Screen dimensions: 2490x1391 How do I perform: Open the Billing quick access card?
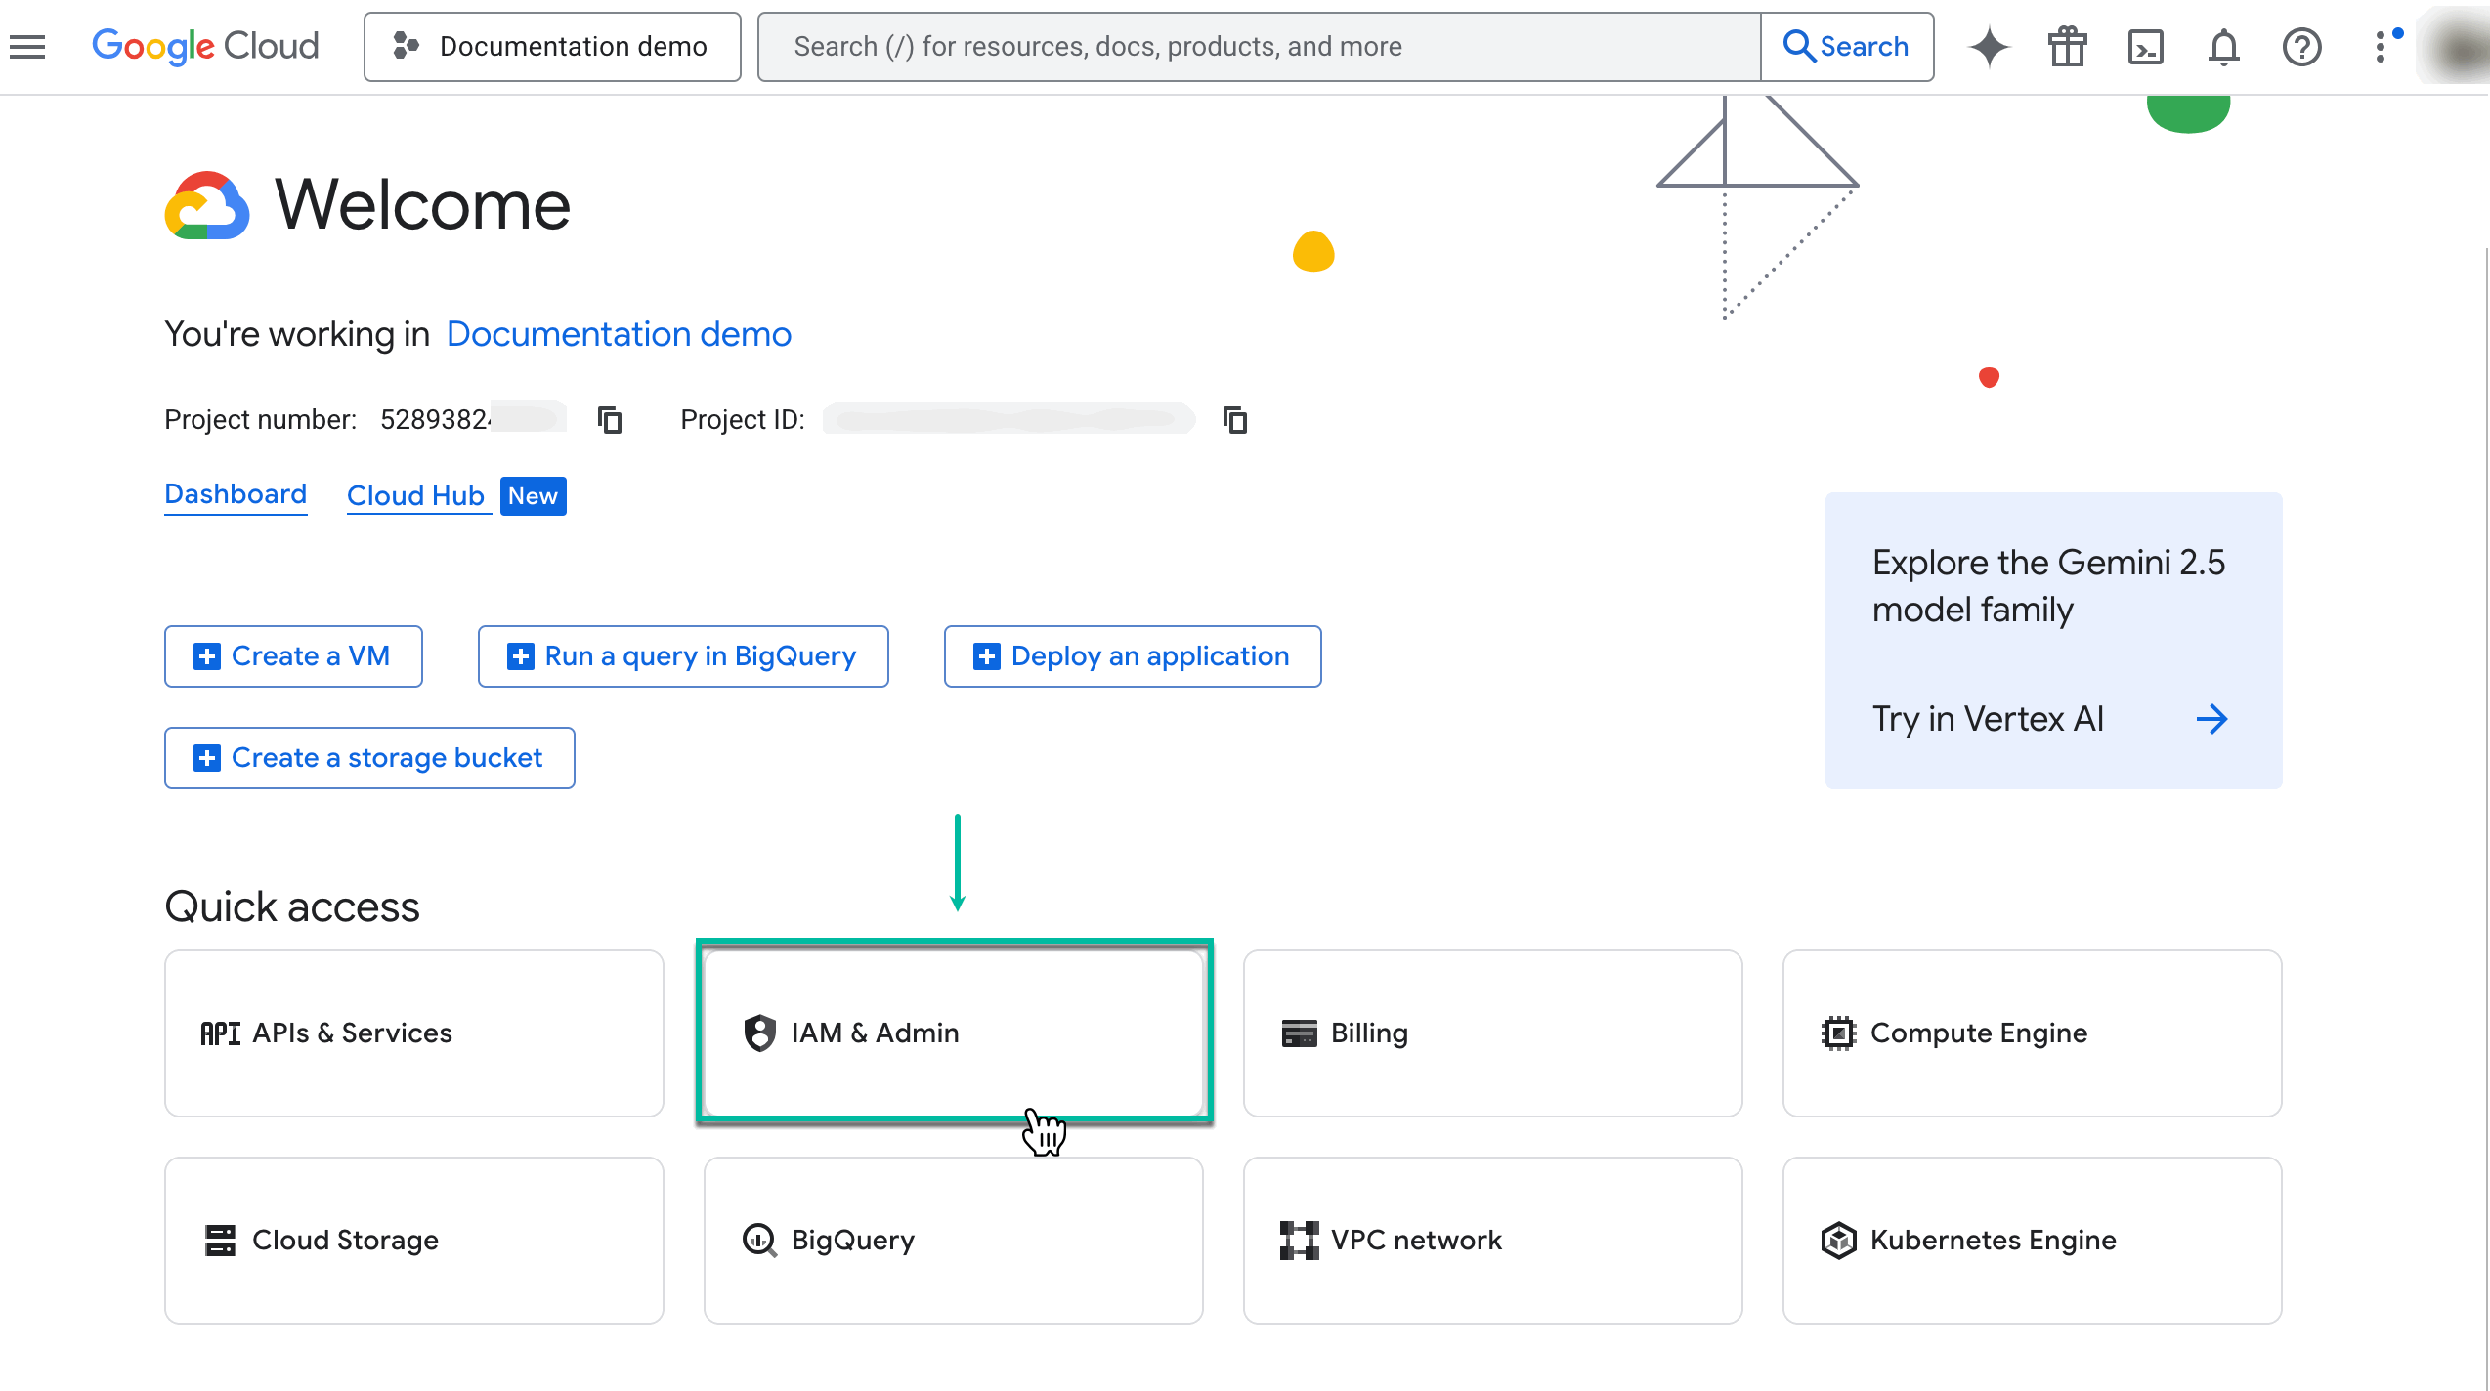coord(1493,1033)
